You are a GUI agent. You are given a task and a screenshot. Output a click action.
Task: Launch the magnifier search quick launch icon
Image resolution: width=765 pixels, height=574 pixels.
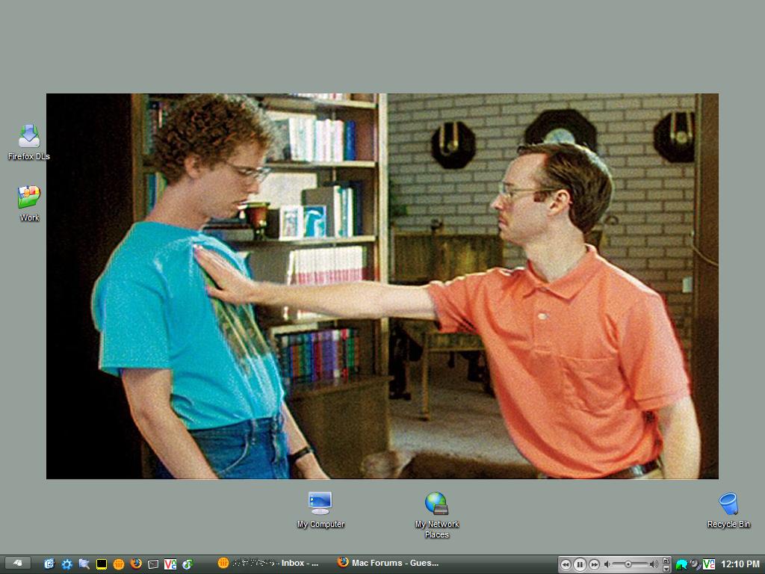coord(84,564)
